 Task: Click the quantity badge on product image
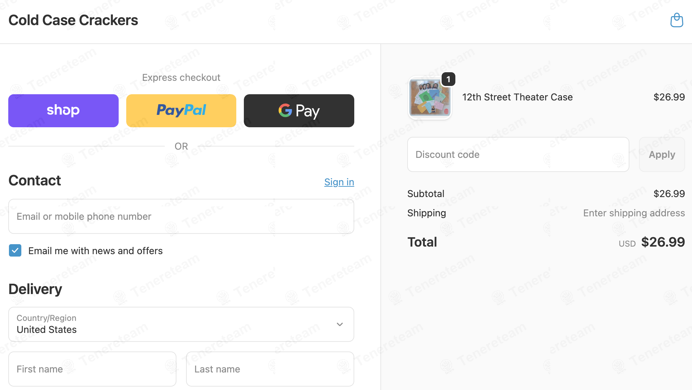[448, 79]
